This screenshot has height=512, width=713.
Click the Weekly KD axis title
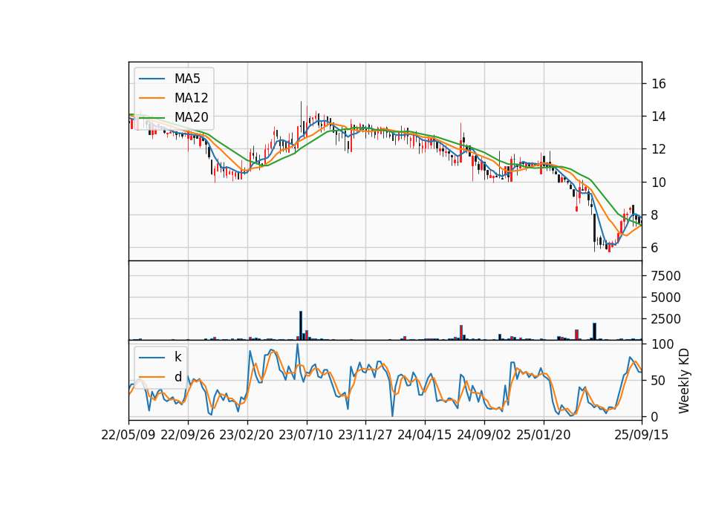pyautogui.click(x=684, y=381)
